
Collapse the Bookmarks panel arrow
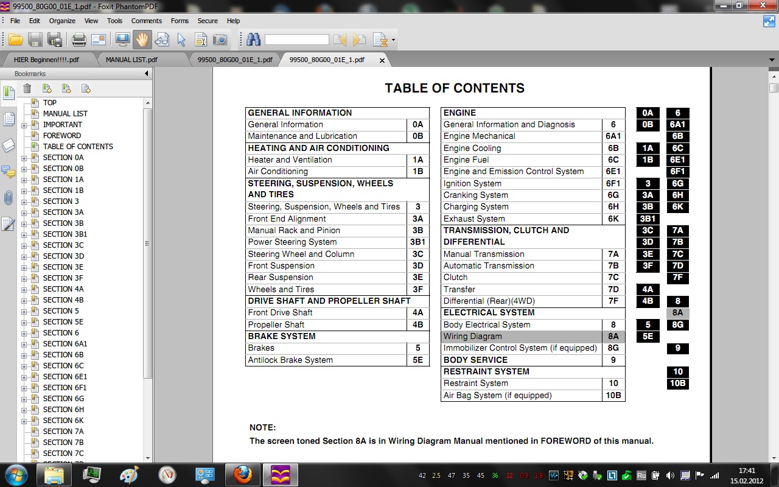click(x=146, y=74)
